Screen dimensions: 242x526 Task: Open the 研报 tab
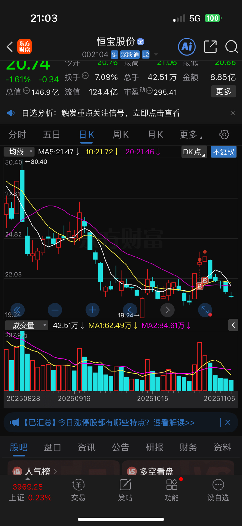click(155, 447)
